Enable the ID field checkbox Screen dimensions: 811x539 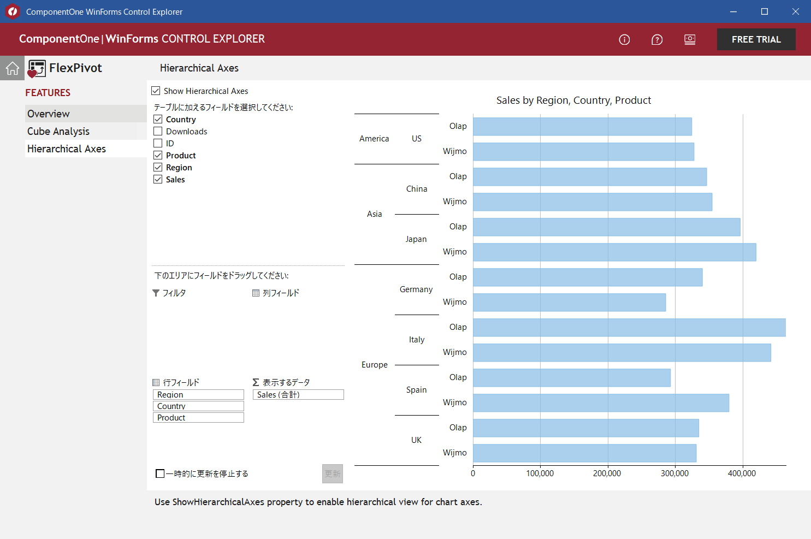tap(158, 143)
